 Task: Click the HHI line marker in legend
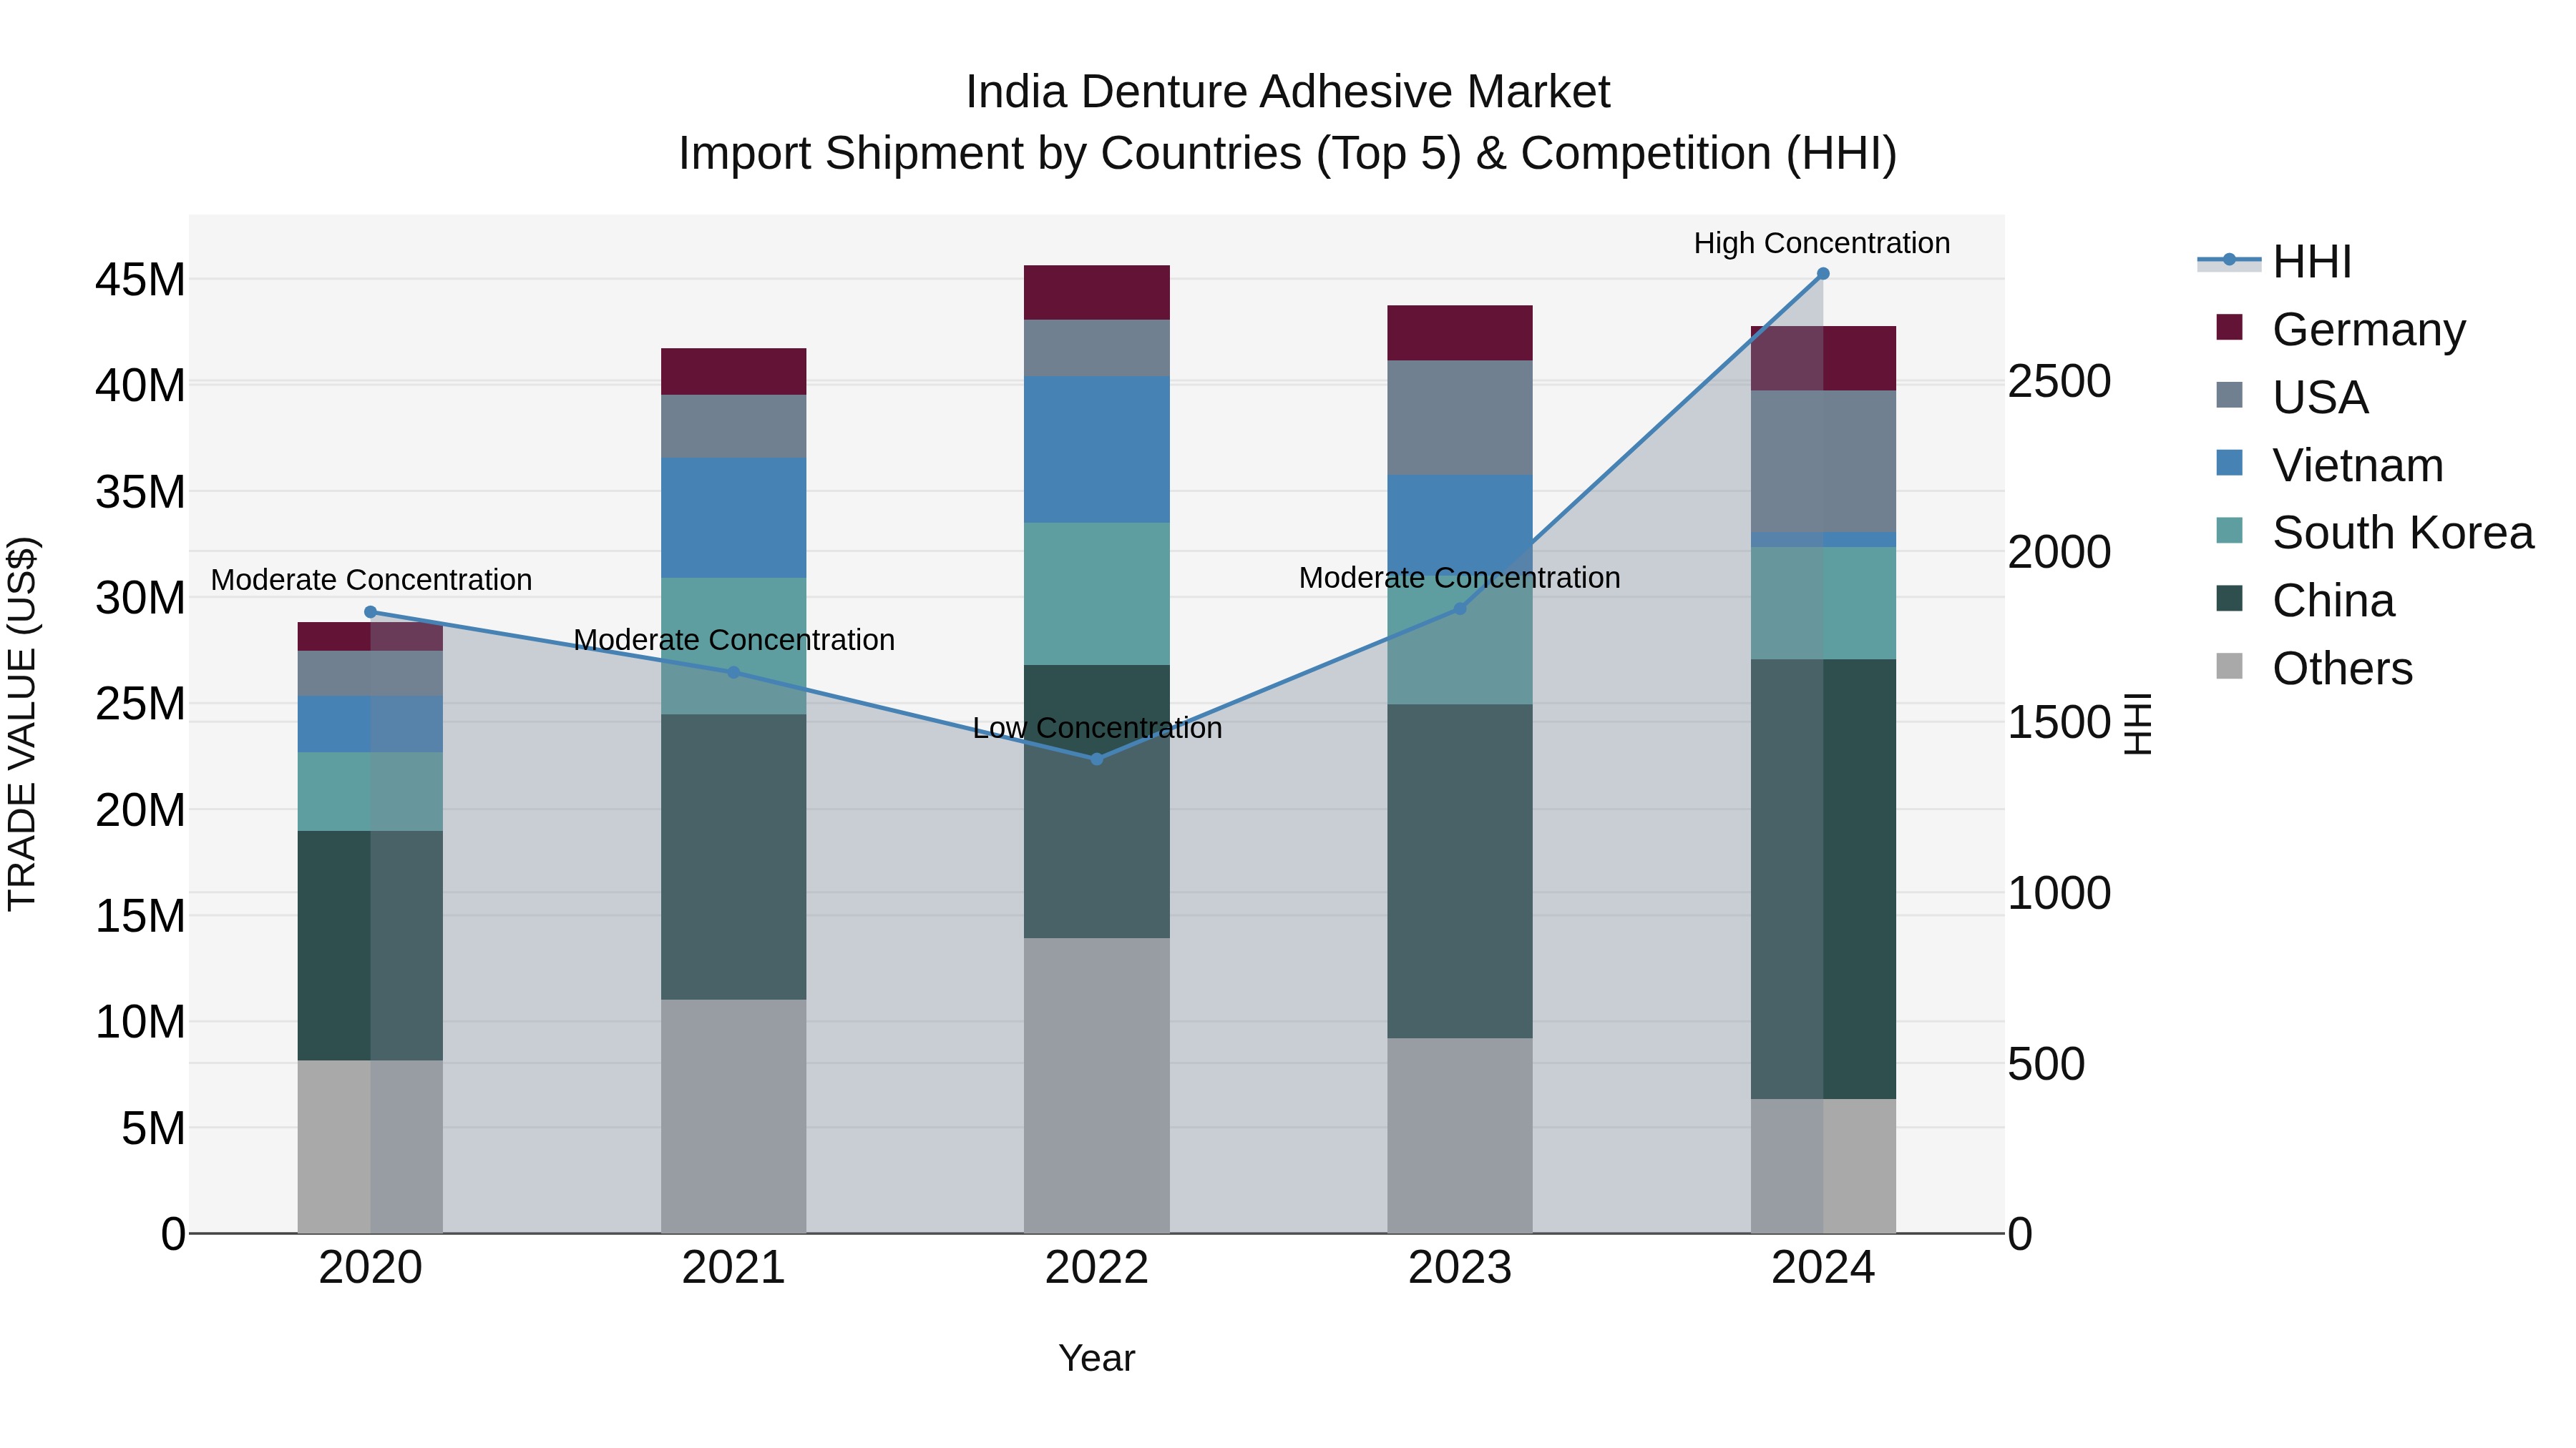coord(2229,260)
